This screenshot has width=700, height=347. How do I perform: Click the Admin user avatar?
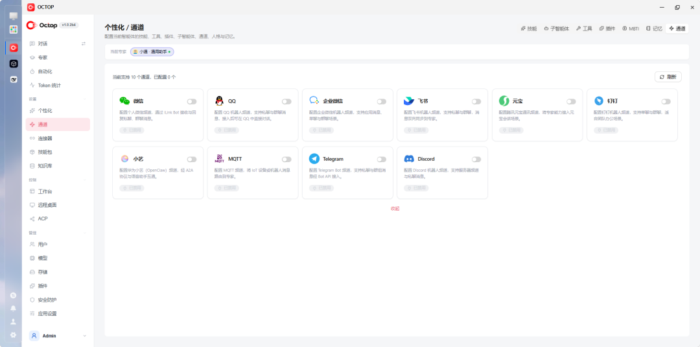point(34,336)
